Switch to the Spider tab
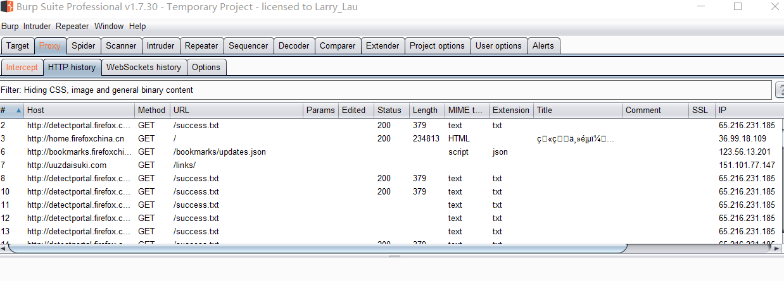The width and height of the screenshot is (784, 281). [x=84, y=45]
